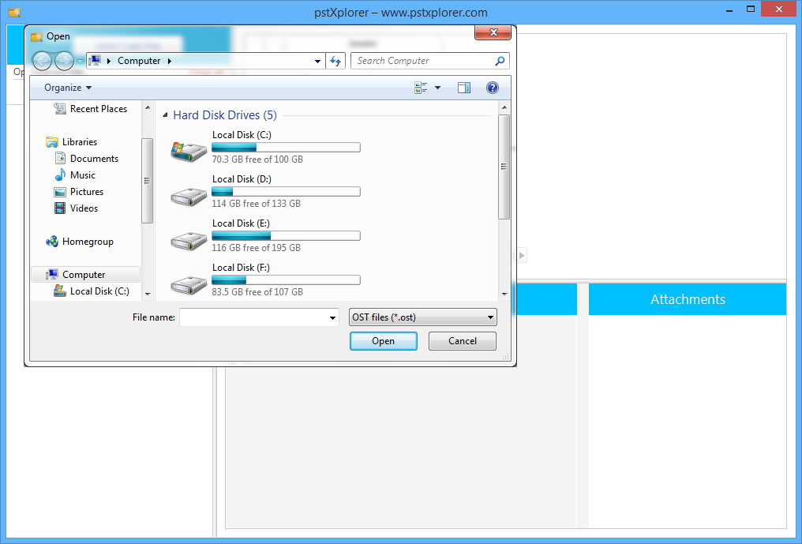Viewport: 802px width, 544px height.
Task: Minimize the pstXplorer window
Action: coord(729,10)
